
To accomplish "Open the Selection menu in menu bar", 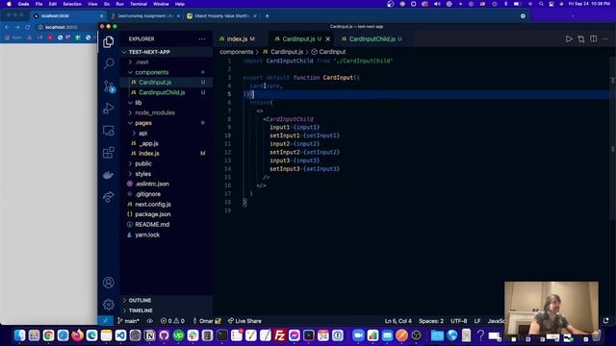I will (x=72, y=4).
